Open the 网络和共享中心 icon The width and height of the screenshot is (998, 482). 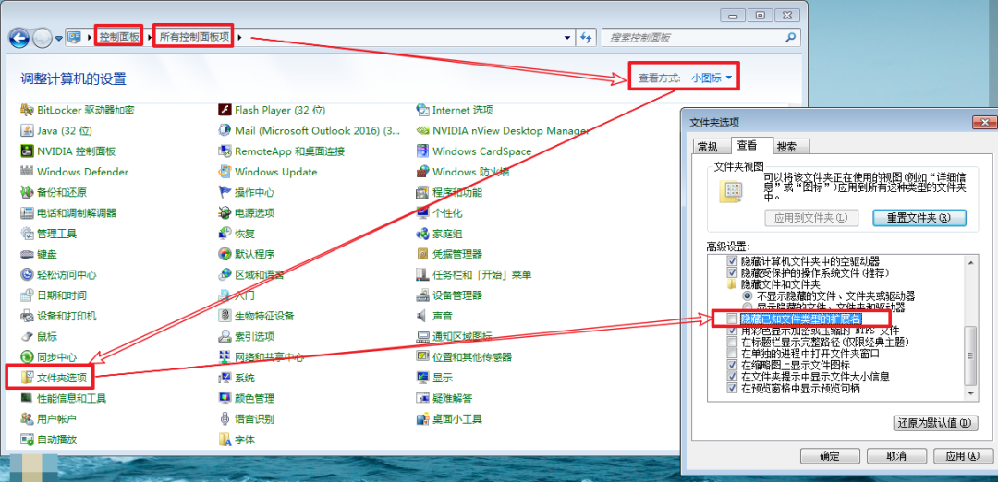[x=224, y=356]
